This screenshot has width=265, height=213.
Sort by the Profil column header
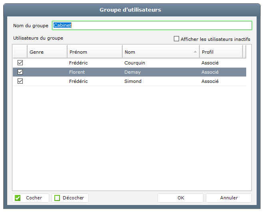221,52
